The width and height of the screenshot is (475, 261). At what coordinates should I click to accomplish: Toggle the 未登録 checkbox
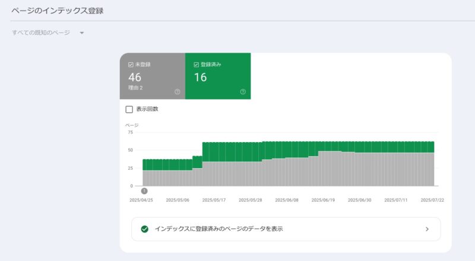click(131, 65)
